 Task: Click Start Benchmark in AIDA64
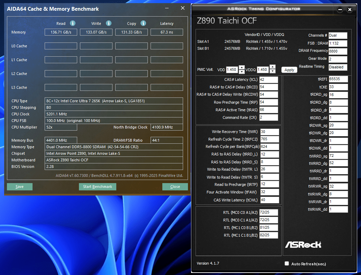98,187
